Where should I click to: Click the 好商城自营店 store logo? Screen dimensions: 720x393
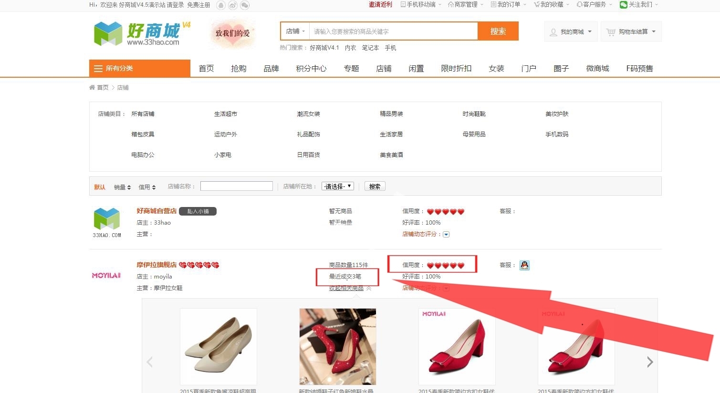(x=107, y=222)
